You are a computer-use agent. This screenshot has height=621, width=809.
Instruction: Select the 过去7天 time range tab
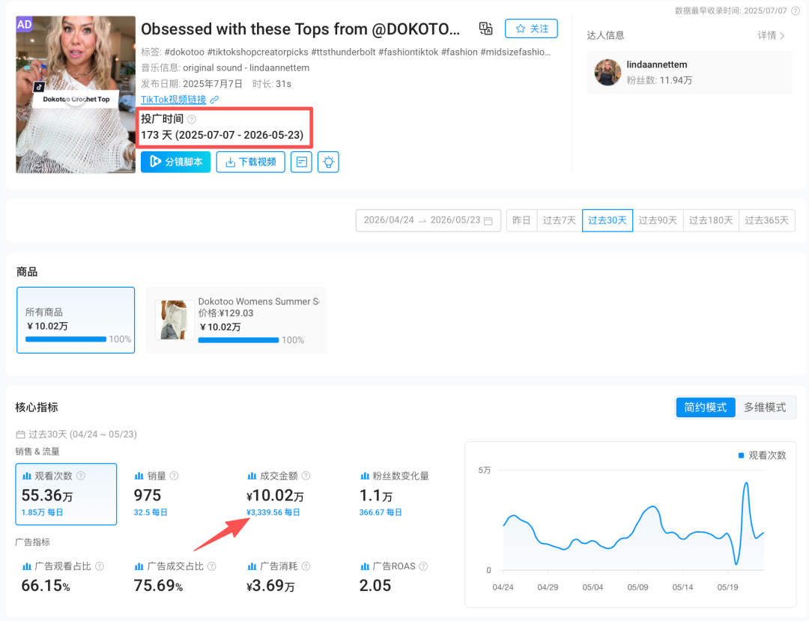pyautogui.click(x=560, y=220)
